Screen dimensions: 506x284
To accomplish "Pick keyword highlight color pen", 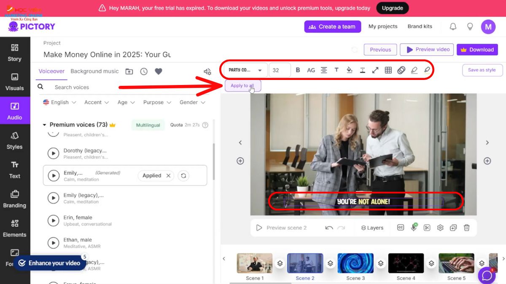I will click(x=414, y=70).
